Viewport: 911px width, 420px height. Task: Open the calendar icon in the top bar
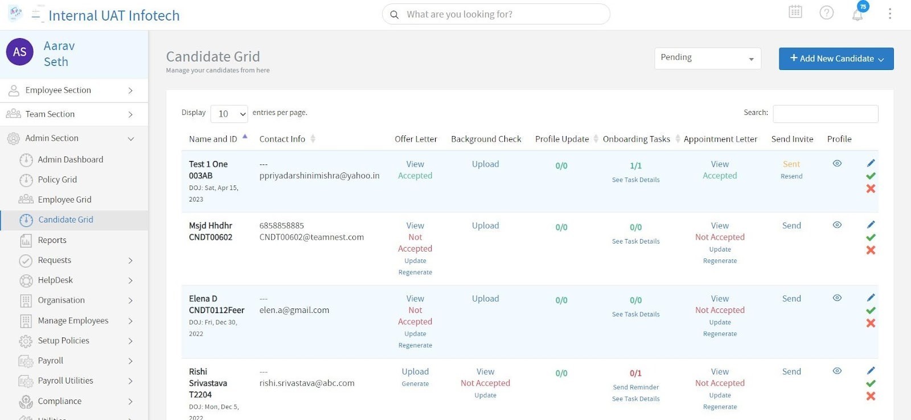pyautogui.click(x=795, y=12)
